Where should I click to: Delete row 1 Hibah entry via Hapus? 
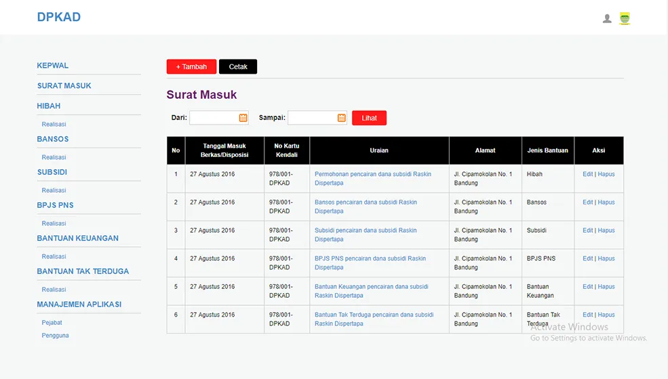click(606, 174)
